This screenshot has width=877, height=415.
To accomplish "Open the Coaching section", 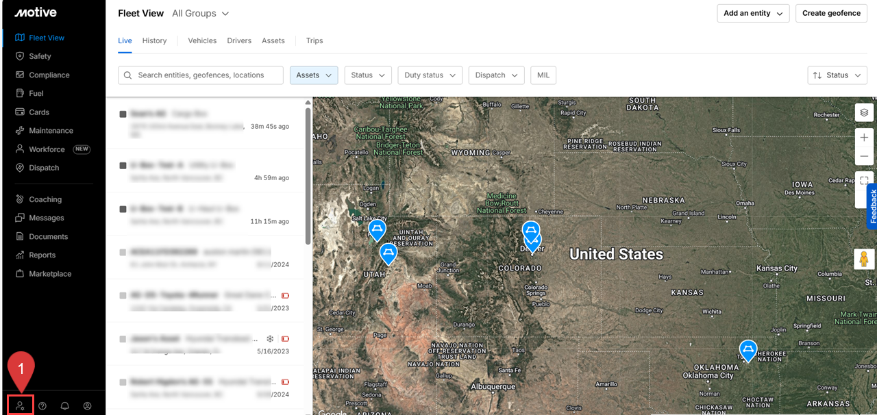I will coord(45,199).
